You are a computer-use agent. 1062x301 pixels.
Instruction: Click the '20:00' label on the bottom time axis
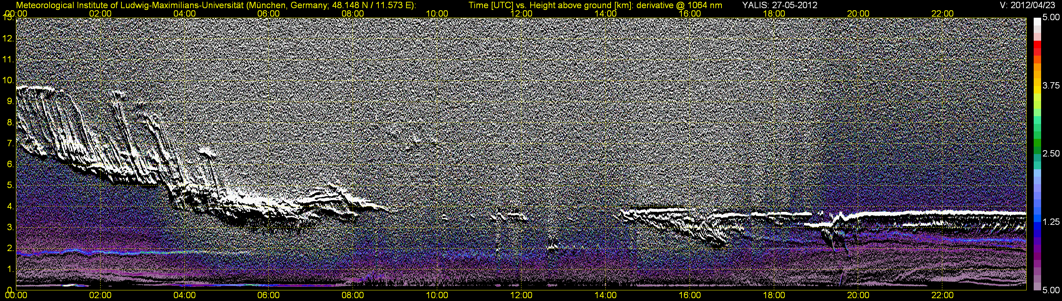[858, 296]
